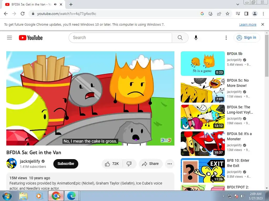The width and height of the screenshot is (269, 201).
Task: Open BFDIA 5c: No More Snow! thumbnail
Action: (x=203, y=90)
